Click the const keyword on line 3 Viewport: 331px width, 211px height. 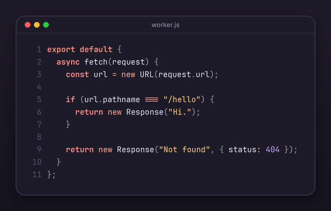click(x=77, y=74)
